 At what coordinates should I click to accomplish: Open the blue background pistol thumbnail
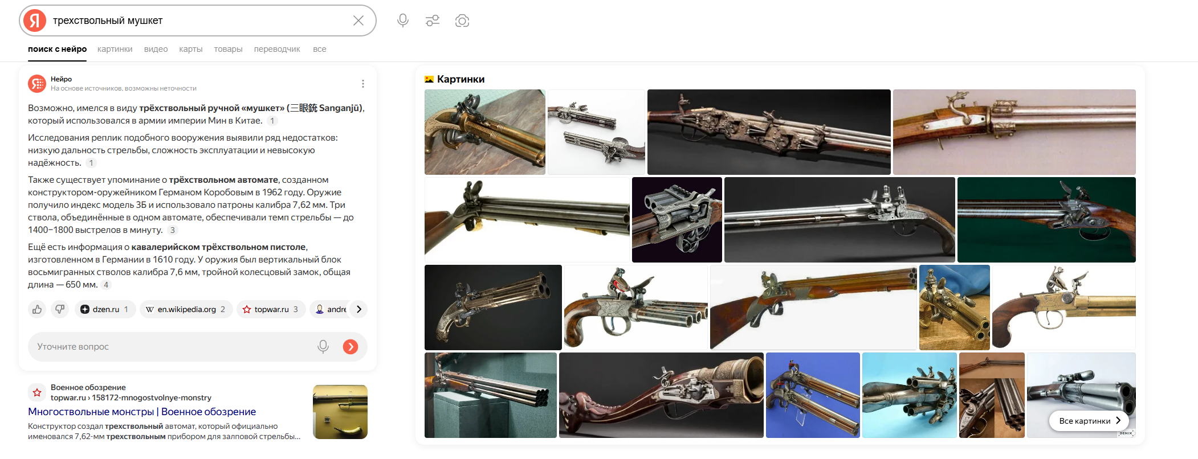pos(813,395)
